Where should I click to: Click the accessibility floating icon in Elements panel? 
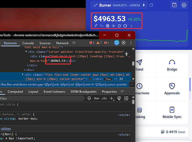tap(126, 54)
